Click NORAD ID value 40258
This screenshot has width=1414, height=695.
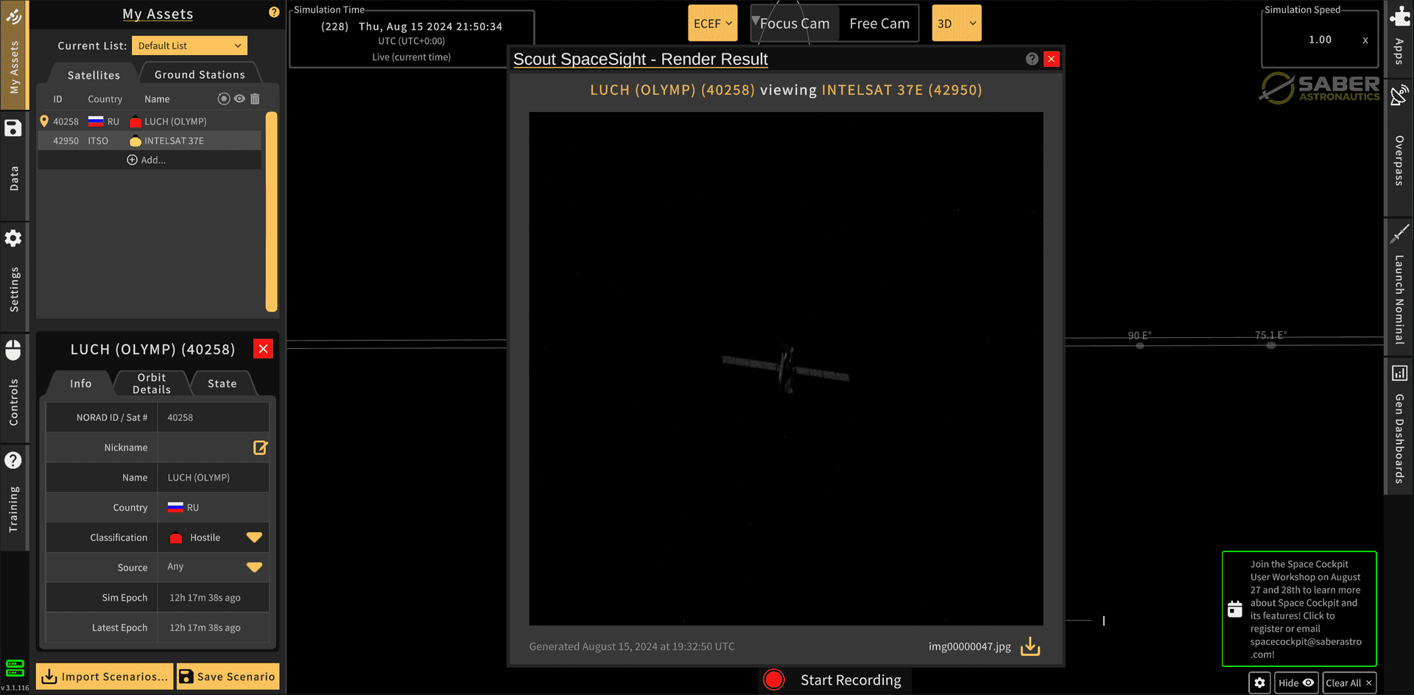(x=180, y=417)
